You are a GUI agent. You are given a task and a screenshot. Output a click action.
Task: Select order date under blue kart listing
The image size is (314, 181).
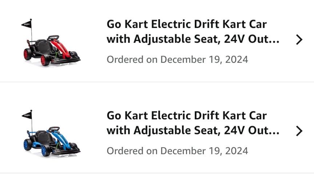click(177, 150)
